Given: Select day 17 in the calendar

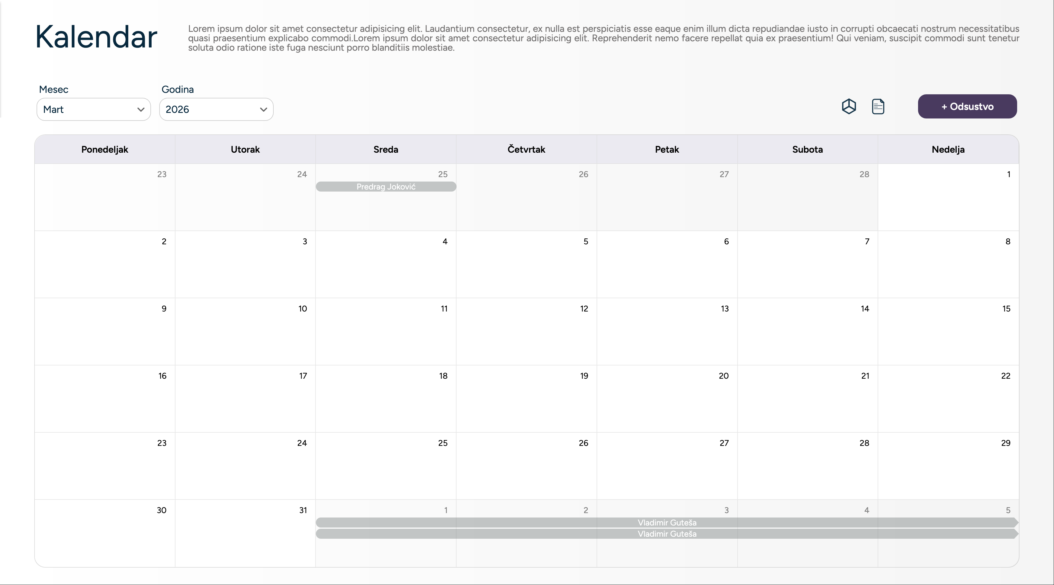Looking at the screenshot, I should pos(245,398).
